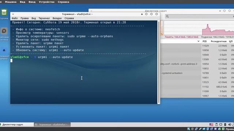This screenshot has width=234, height=131.
Task: Roll up the terminal window with shade button
Action: (142, 14)
